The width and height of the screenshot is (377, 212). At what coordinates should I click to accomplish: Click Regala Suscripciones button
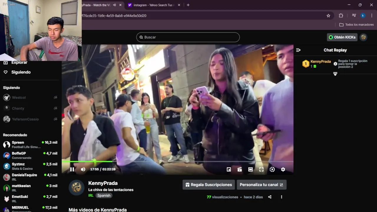tap(209, 185)
